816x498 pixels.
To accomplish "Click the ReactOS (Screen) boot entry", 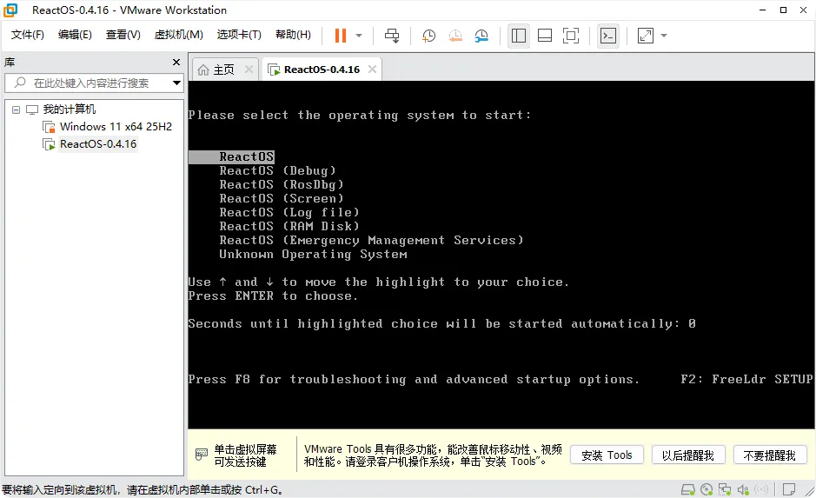I will pyautogui.click(x=282, y=199).
